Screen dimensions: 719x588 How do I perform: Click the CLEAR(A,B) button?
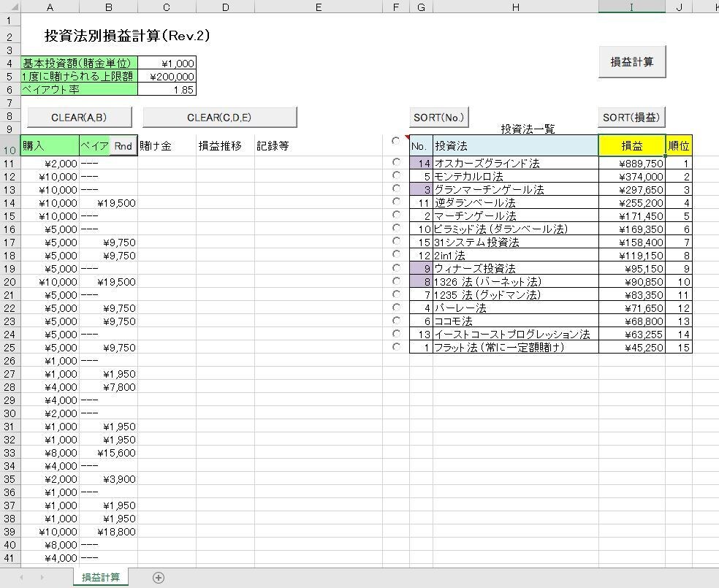point(80,118)
